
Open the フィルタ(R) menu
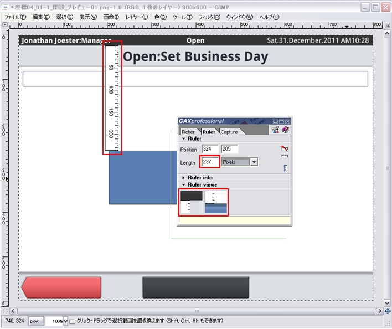click(x=209, y=17)
